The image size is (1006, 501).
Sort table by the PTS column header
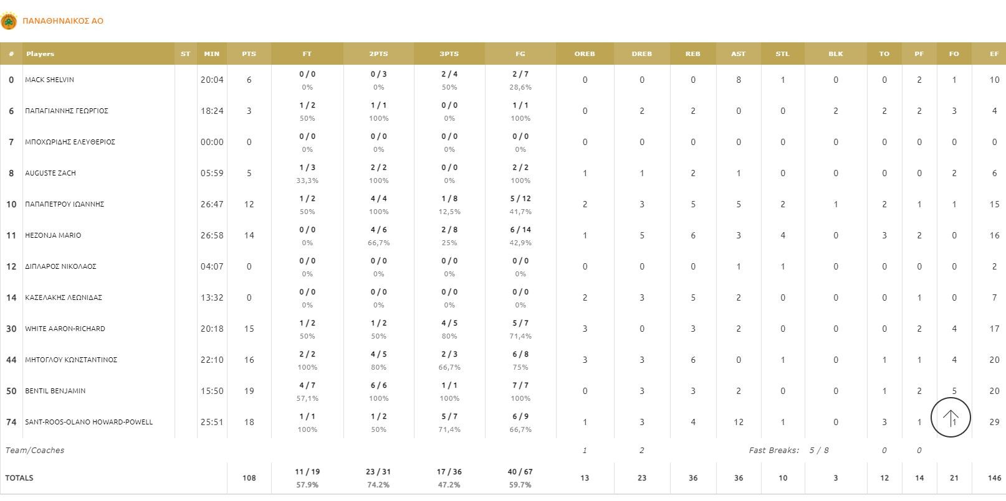249,54
